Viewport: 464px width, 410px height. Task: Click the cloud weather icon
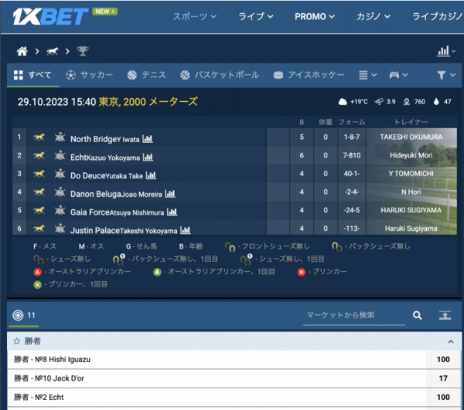[343, 102]
